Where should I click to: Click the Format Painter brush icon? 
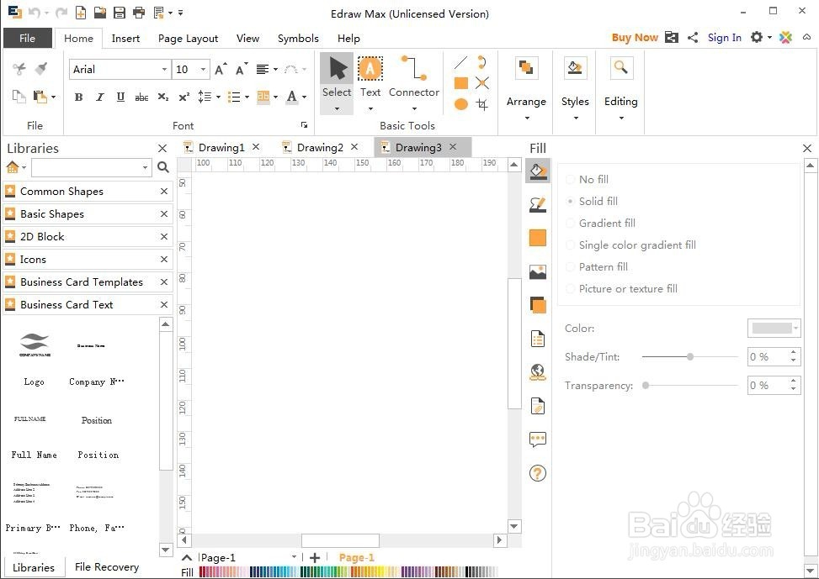[41, 69]
